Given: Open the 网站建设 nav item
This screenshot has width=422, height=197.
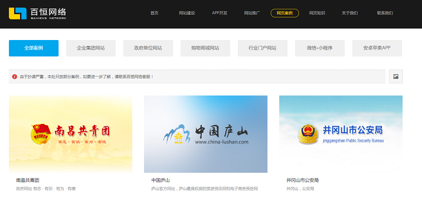Looking at the screenshot, I should click(187, 13).
